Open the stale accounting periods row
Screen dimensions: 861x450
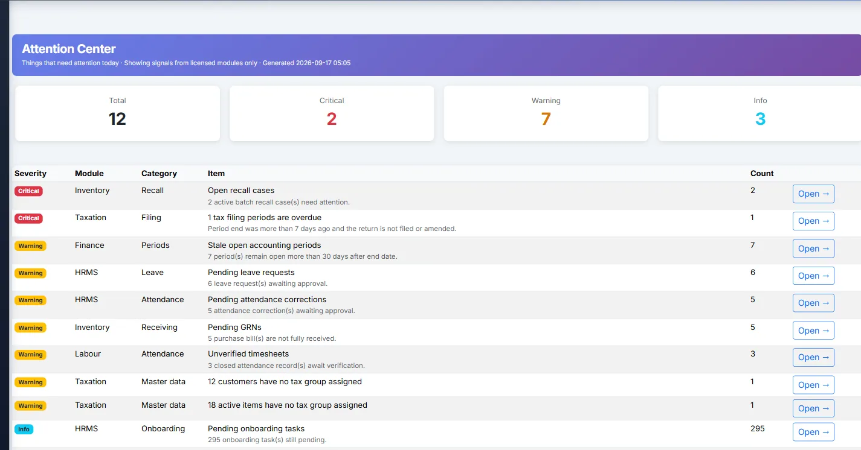click(x=813, y=249)
